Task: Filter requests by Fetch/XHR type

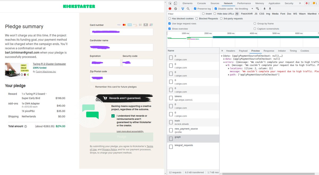Action: coord(247,14)
